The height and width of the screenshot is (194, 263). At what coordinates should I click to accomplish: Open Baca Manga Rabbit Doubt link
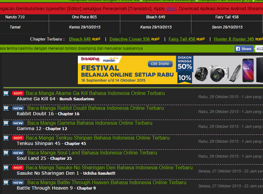(x=96, y=108)
